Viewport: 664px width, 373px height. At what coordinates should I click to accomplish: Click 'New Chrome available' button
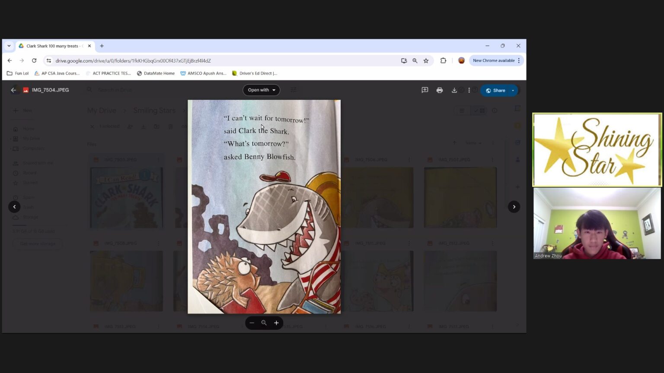point(496,60)
